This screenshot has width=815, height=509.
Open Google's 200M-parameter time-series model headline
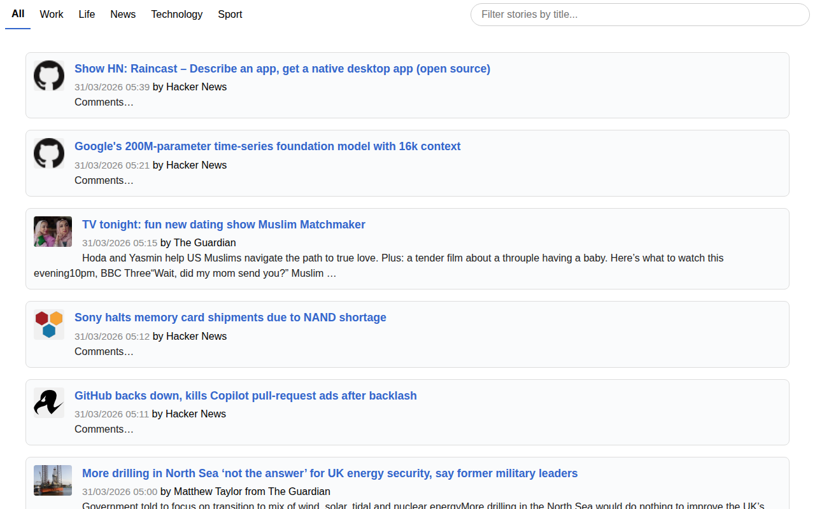267,146
